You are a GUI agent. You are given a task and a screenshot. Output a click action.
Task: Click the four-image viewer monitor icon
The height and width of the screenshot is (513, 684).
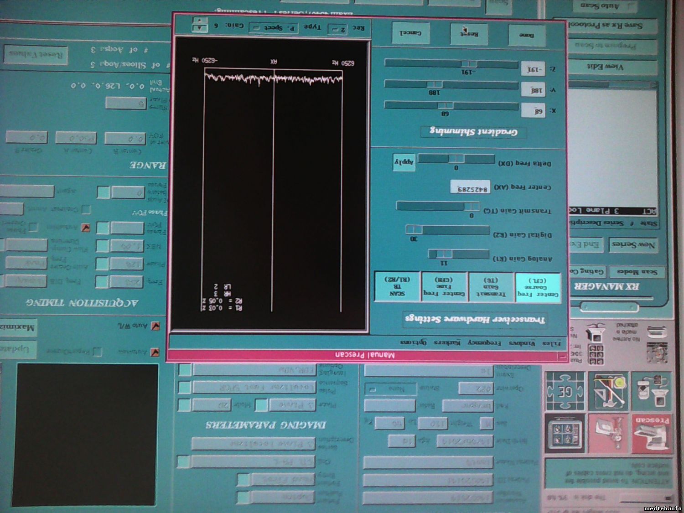[x=565, y=432]
